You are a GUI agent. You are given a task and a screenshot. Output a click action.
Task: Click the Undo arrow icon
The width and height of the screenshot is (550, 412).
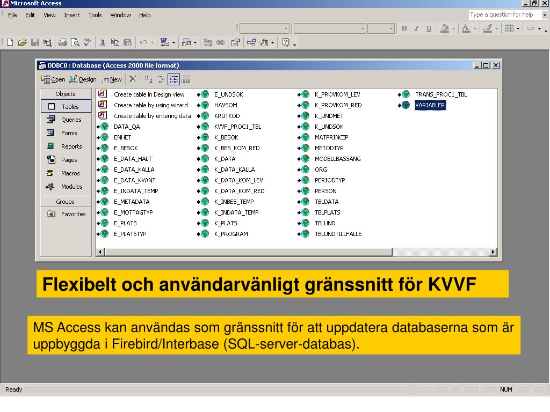(x=143, y=42)
